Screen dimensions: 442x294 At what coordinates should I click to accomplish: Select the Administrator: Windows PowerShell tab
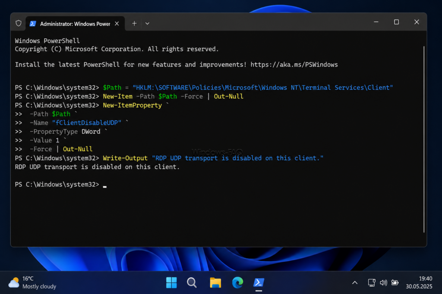[x=75, y=24]
